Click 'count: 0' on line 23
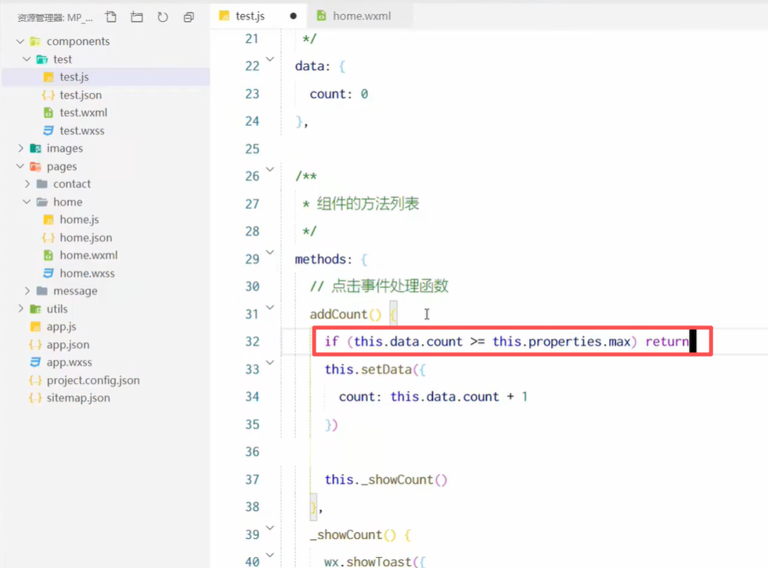 point(339,94)
